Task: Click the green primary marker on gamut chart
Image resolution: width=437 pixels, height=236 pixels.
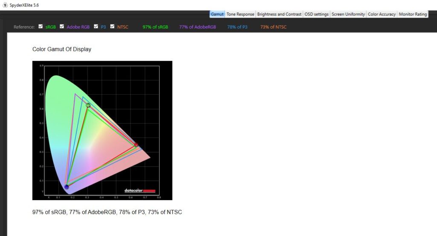Action: tap(88, 105)
